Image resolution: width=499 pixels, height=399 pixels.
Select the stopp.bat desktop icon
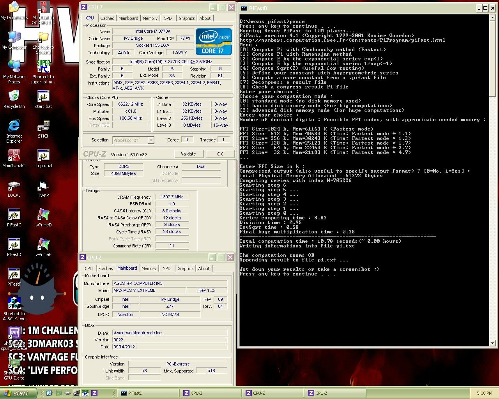pyautogui.click(x=43, y=159)
